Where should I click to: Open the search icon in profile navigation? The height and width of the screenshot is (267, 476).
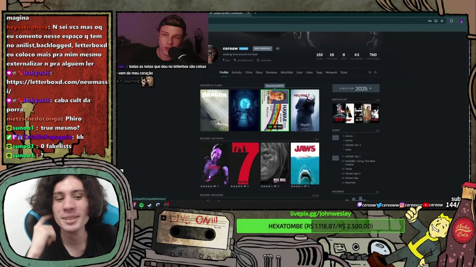coord(370,72)
